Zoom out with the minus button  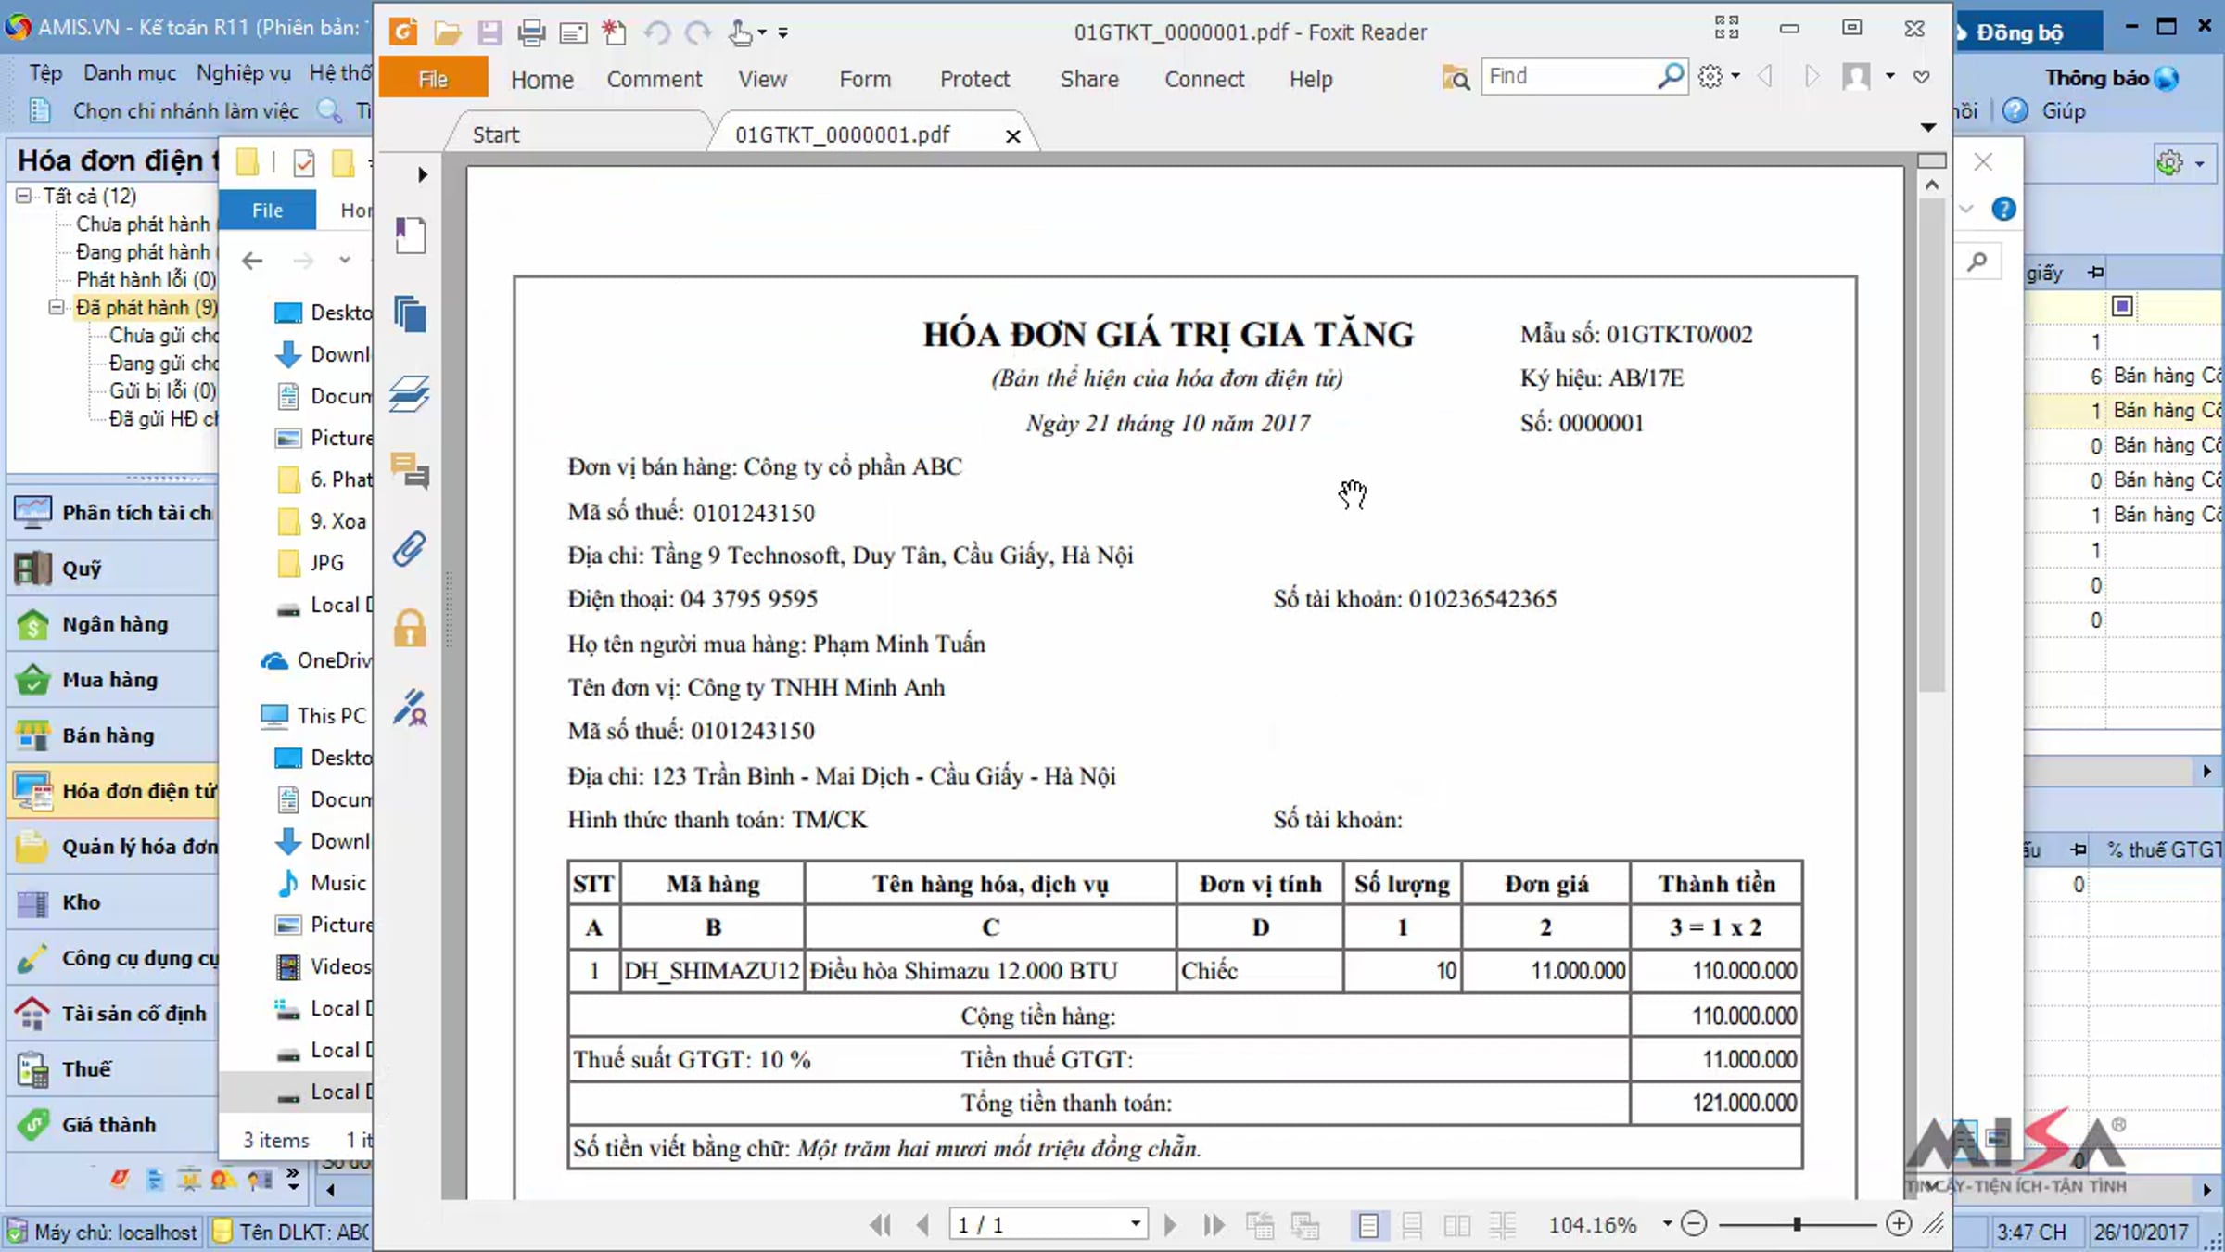pyautogui.click(x=1694, y=1224)
